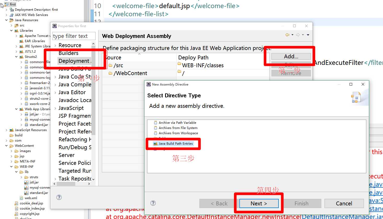
Task: Open Run/Debug Settings properties page
Action: pos(75,147)
